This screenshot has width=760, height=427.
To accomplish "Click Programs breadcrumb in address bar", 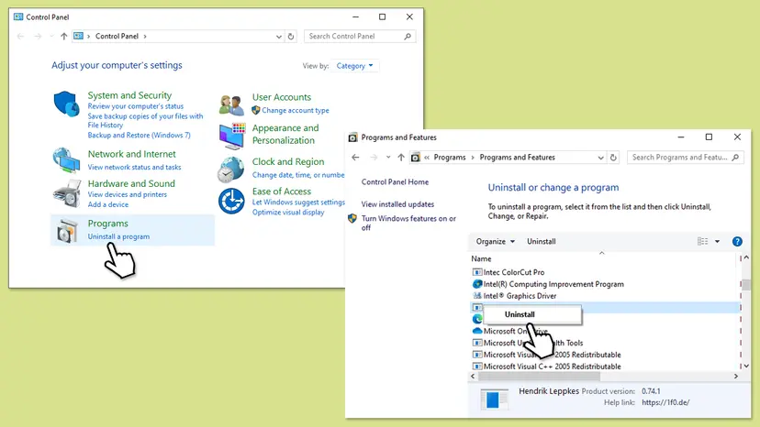I will pos(450,158).
